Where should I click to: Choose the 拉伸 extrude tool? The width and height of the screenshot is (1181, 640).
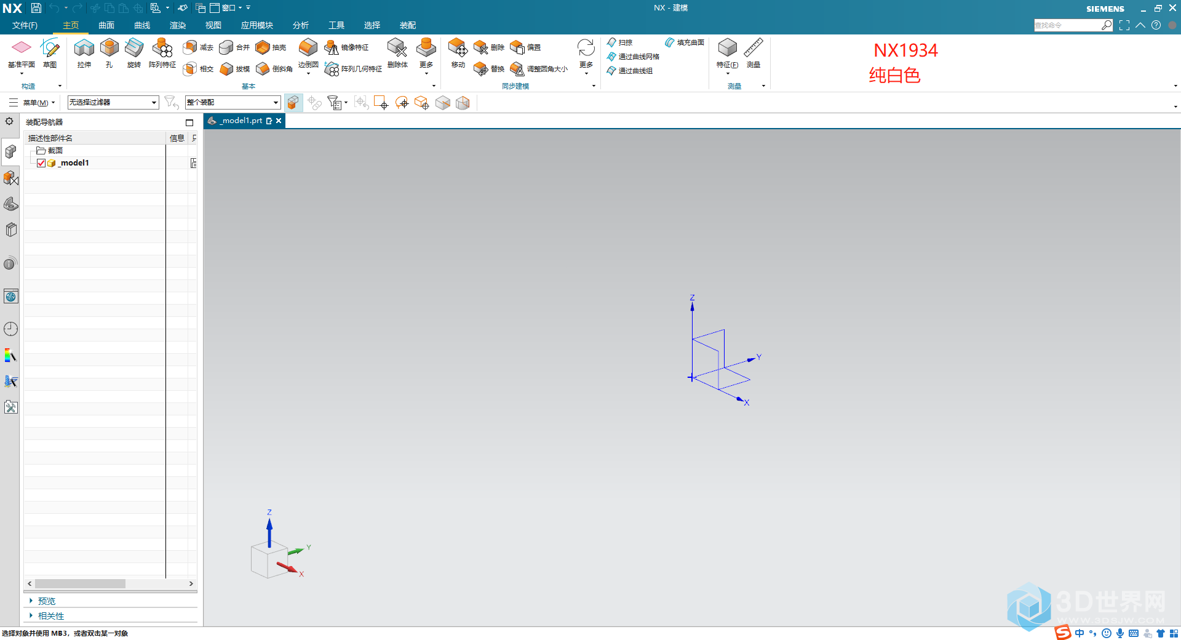tap(84, 52)
